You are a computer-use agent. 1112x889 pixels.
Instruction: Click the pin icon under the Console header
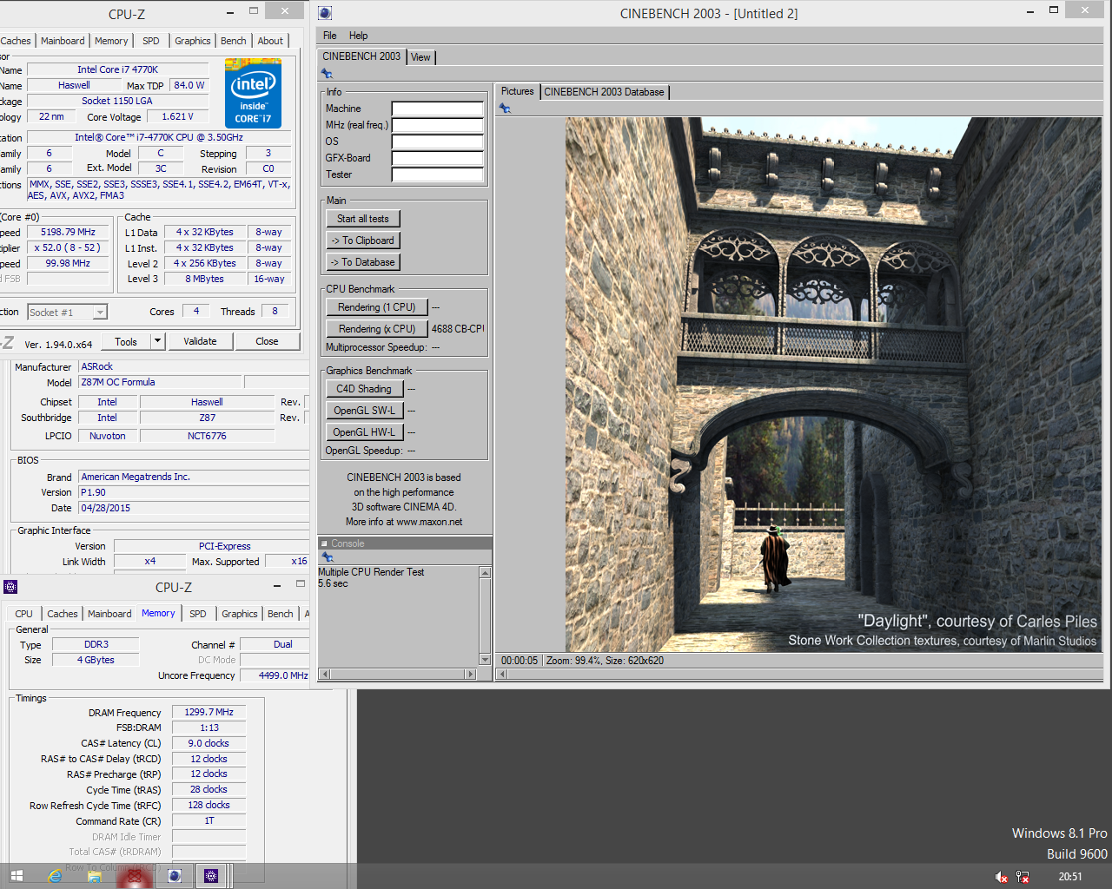328,557
